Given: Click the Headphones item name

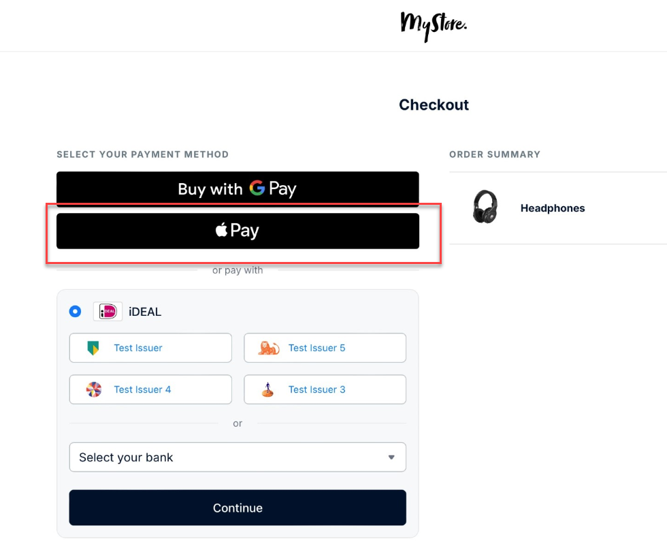Looking at the screenshot, I should [x=553, y=208].
